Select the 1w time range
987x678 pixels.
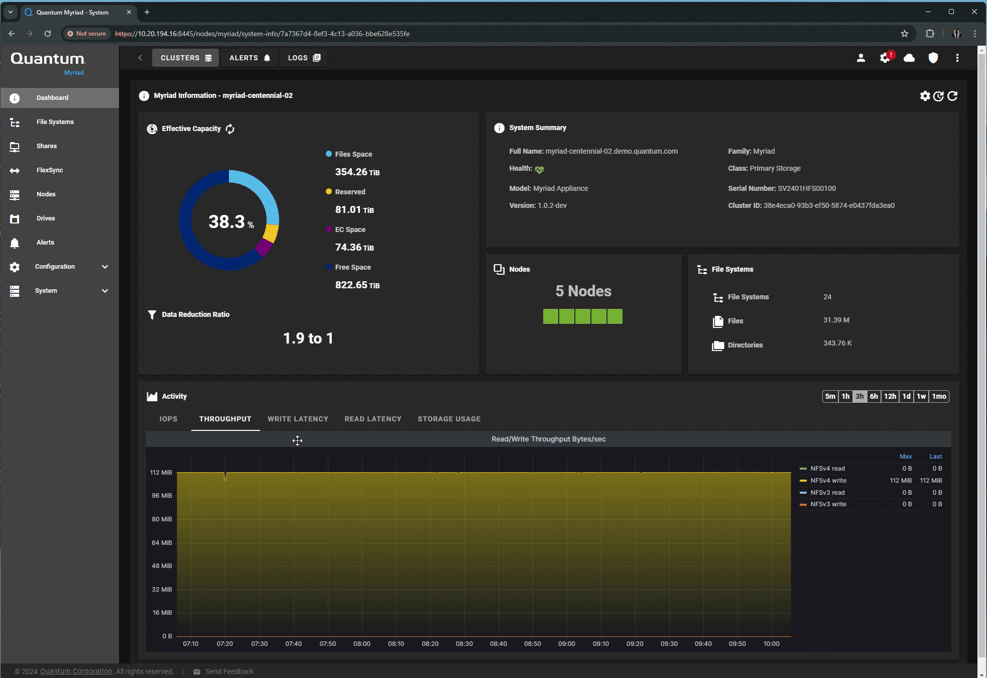pos(921,397)
